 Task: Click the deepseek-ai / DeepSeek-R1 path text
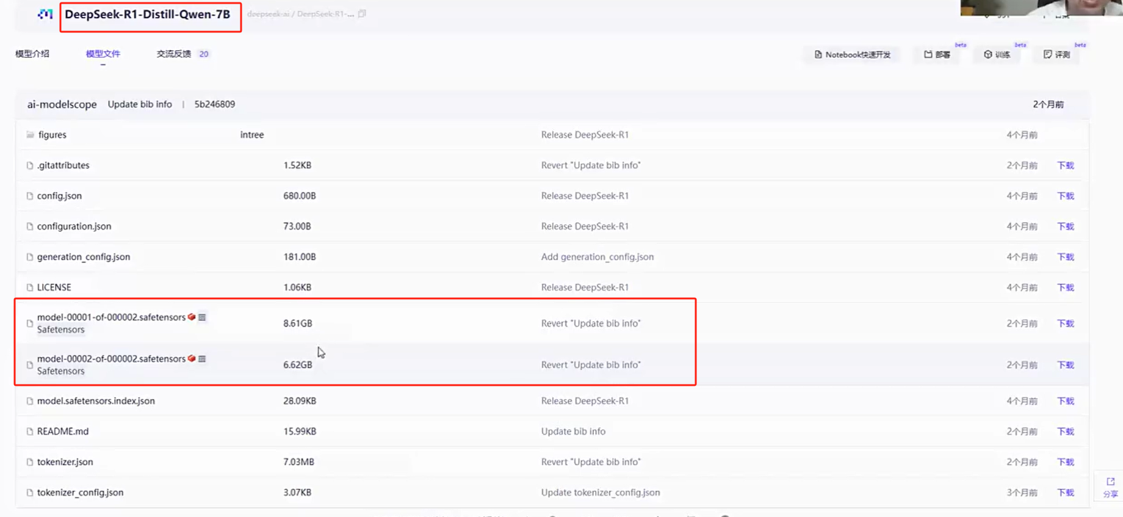click(x=300, y=13)
